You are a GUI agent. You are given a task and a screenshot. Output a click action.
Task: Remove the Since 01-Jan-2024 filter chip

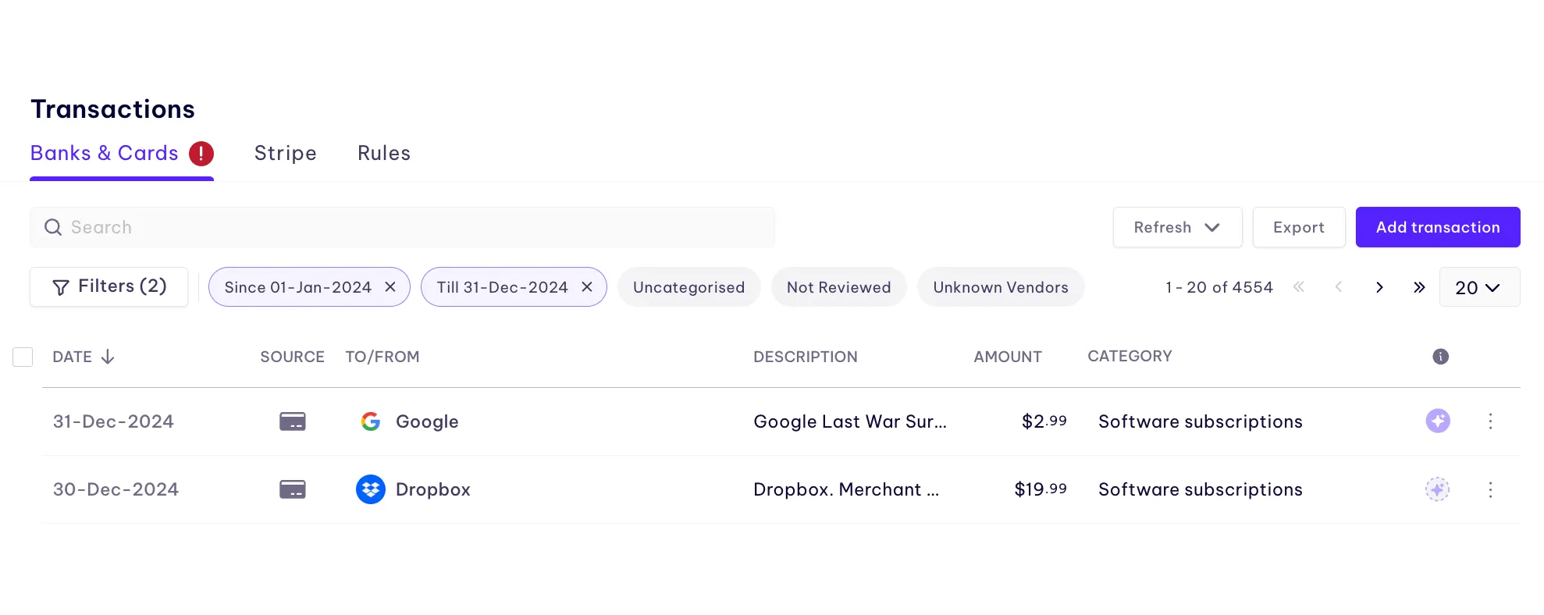point(390,287)
